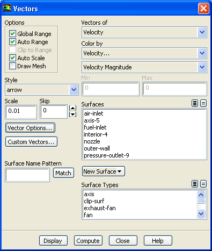Click Surface Types scrollbar down arrow

click(x=201, y=213)
